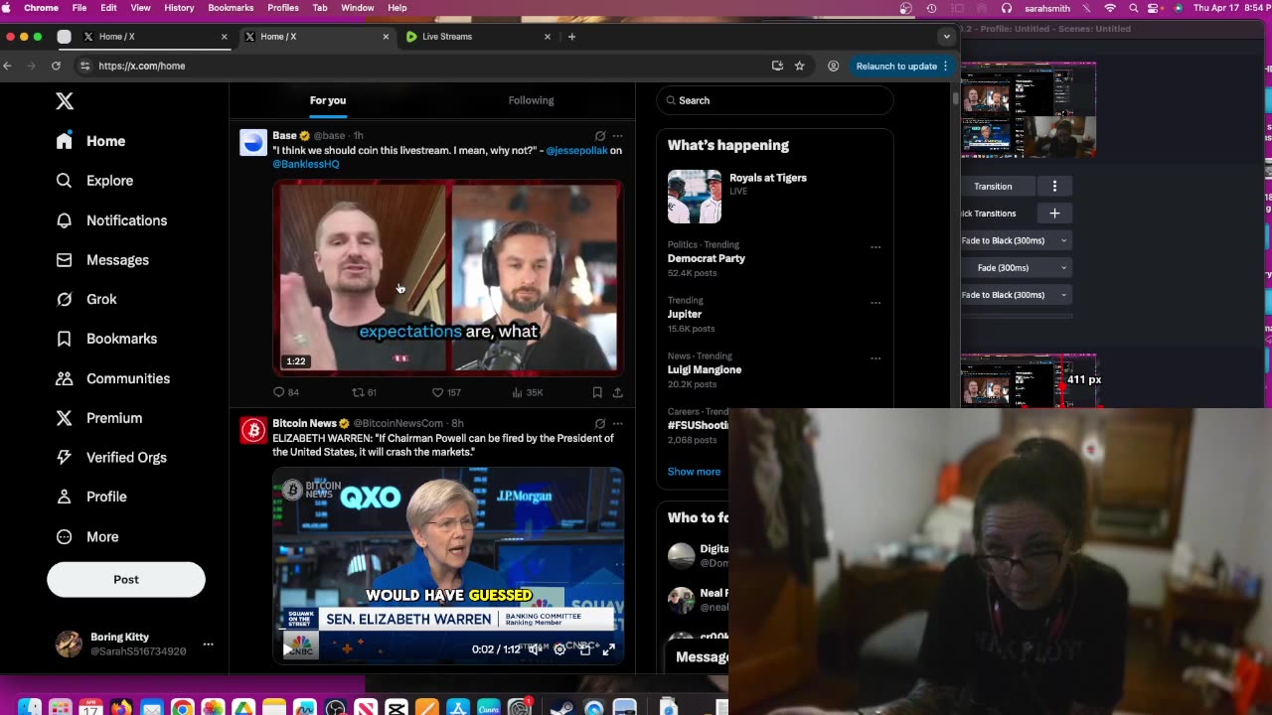Open Royals at Tigers live thumbnail

[x=695, y=197]
